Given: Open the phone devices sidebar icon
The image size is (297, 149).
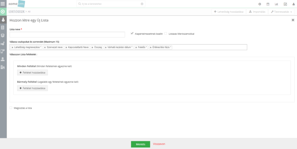Looking at the screenshot, I should tap(3, 51).
